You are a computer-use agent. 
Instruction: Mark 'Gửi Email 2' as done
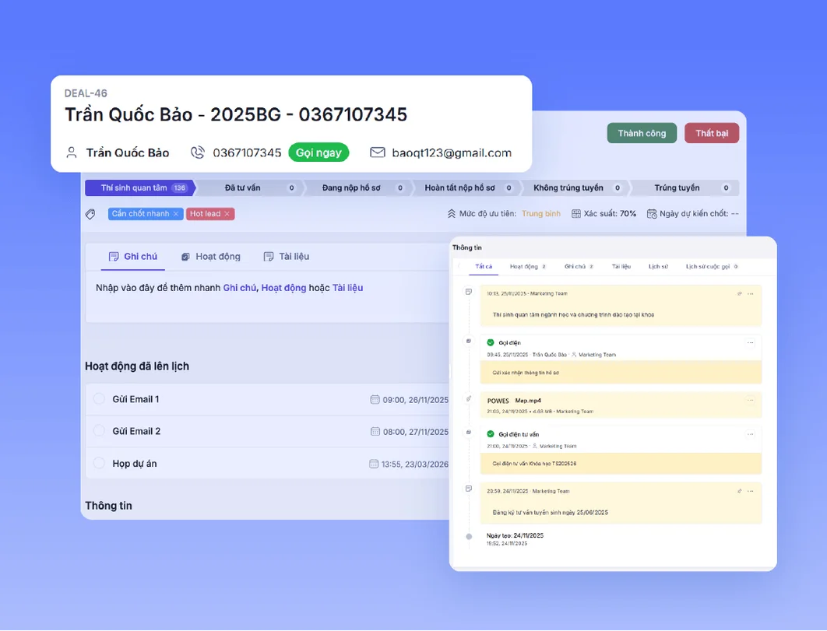pos(99,431)
